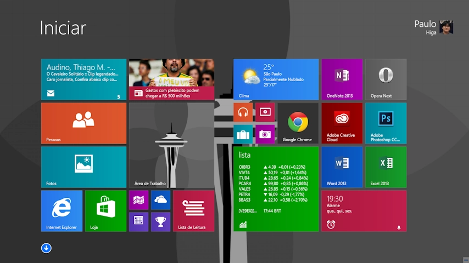Open the news tile about plebiscito spending
Screen dimensions: 469x263
click(x=172, y=79)
